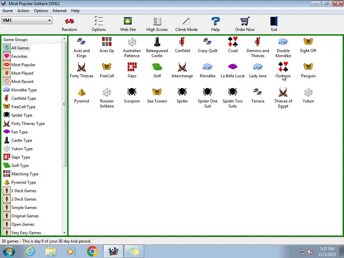
Task: Select the Crazy Quilt game icon
Action: [x=208, y=45]
